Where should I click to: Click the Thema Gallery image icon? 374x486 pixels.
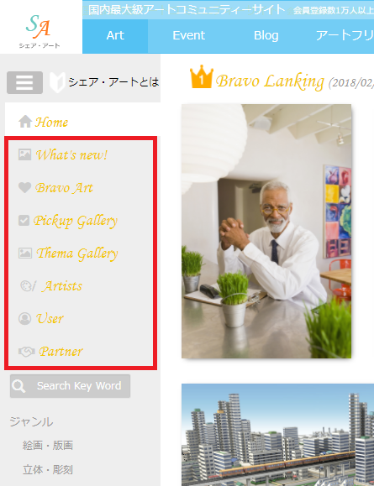tap(25, 253)
